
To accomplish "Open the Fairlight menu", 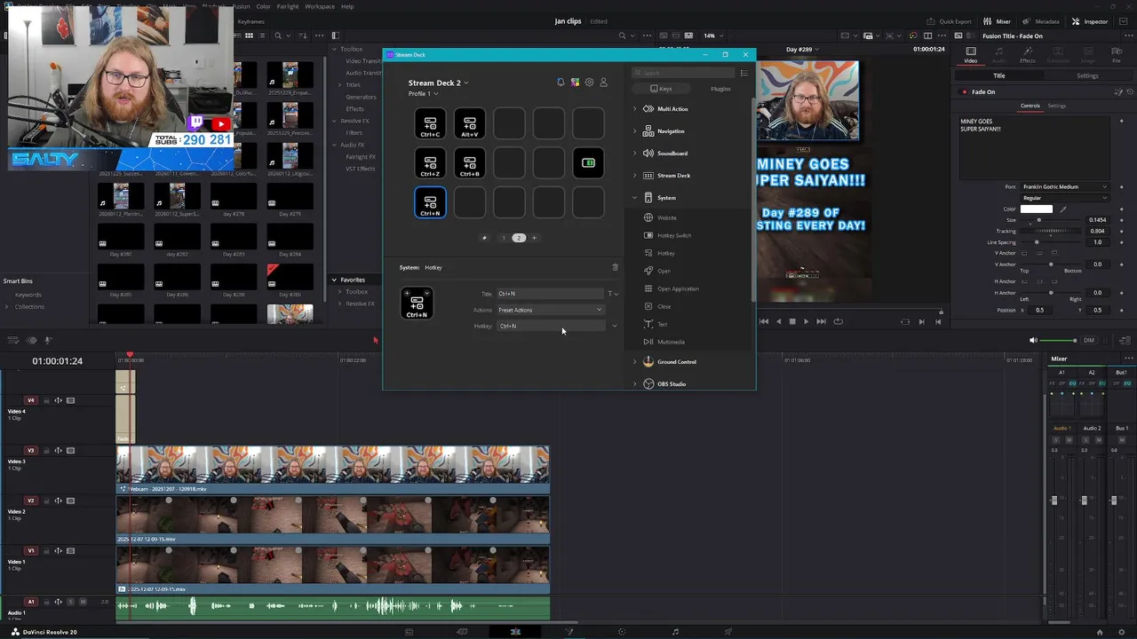I will click(288, 6).
